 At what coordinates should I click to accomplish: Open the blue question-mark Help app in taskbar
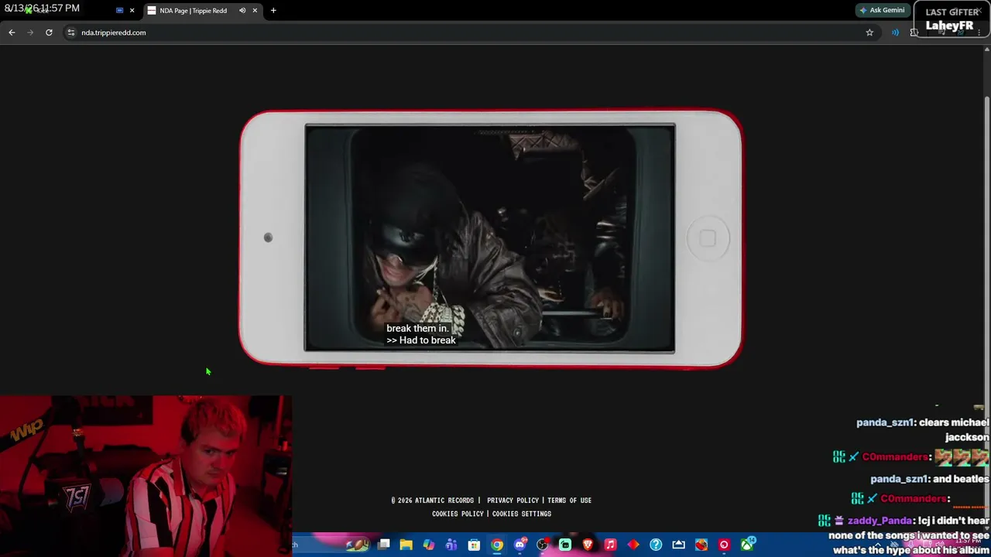tap(656, 545)
